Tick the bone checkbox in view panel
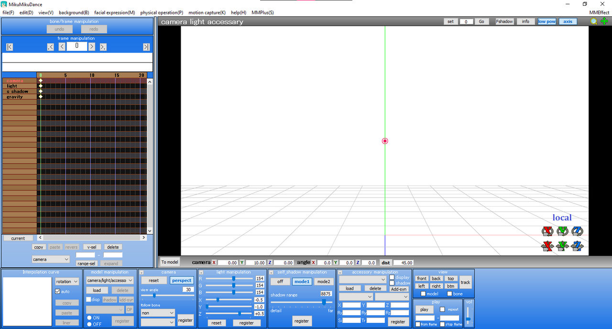 (449, 294)
